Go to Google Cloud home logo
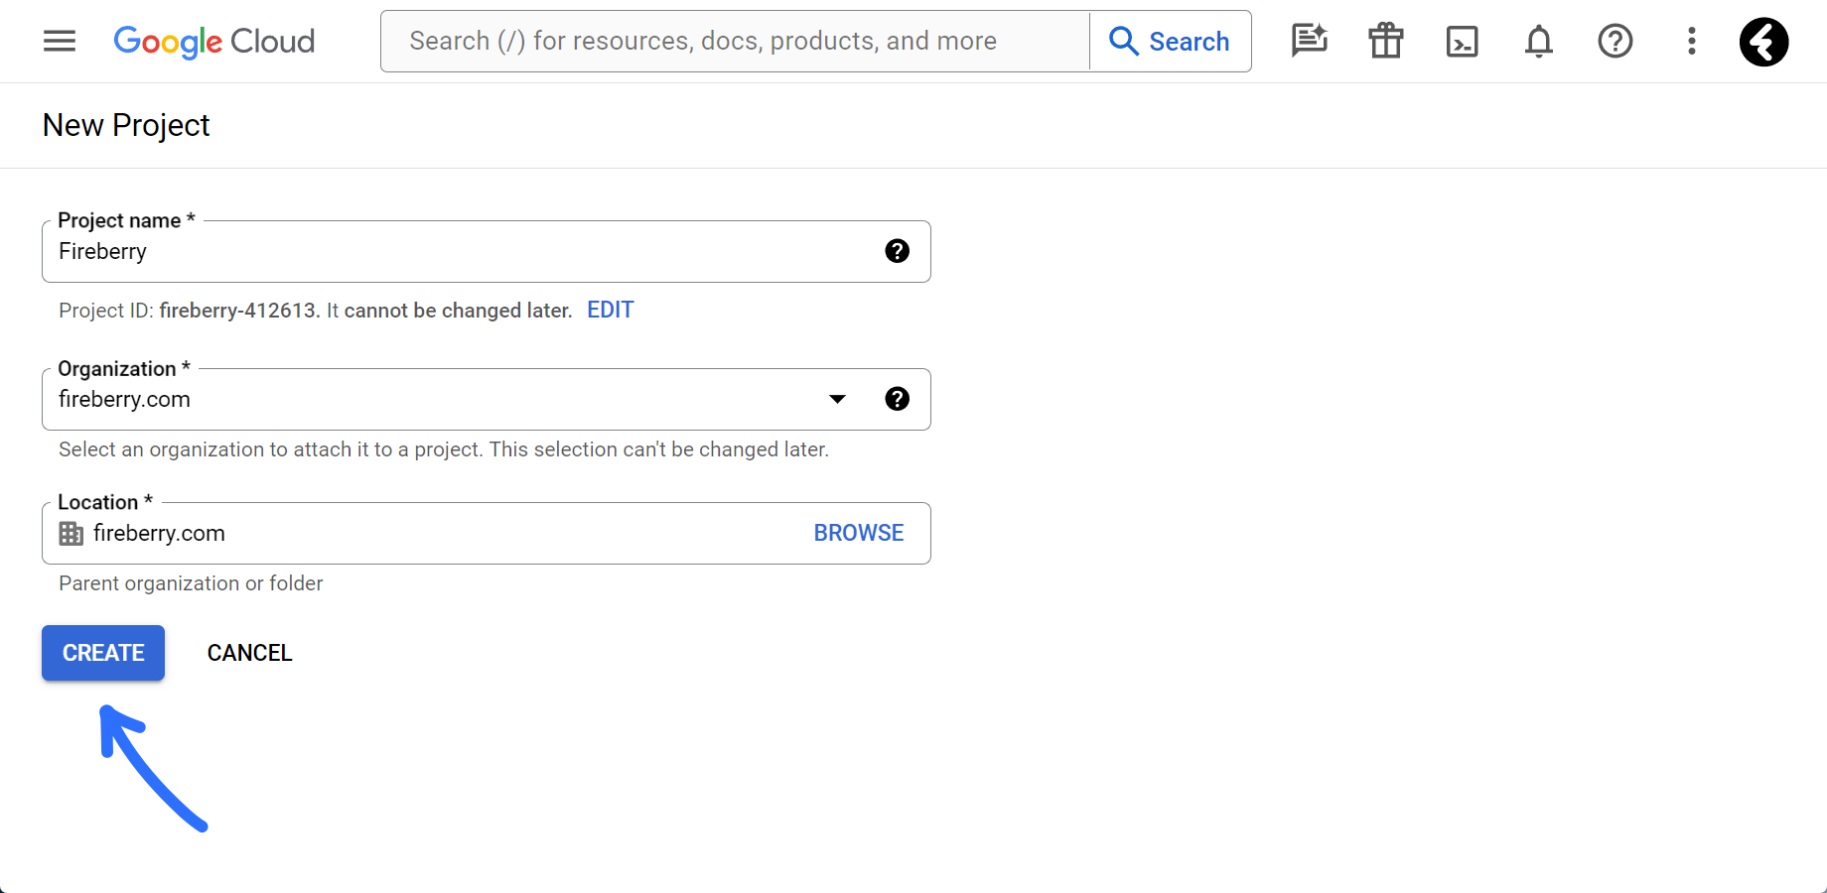 tap(214, 41)
